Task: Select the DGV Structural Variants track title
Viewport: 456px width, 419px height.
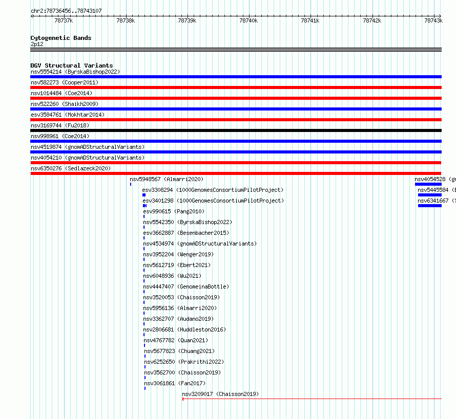Action: (72, 65)
